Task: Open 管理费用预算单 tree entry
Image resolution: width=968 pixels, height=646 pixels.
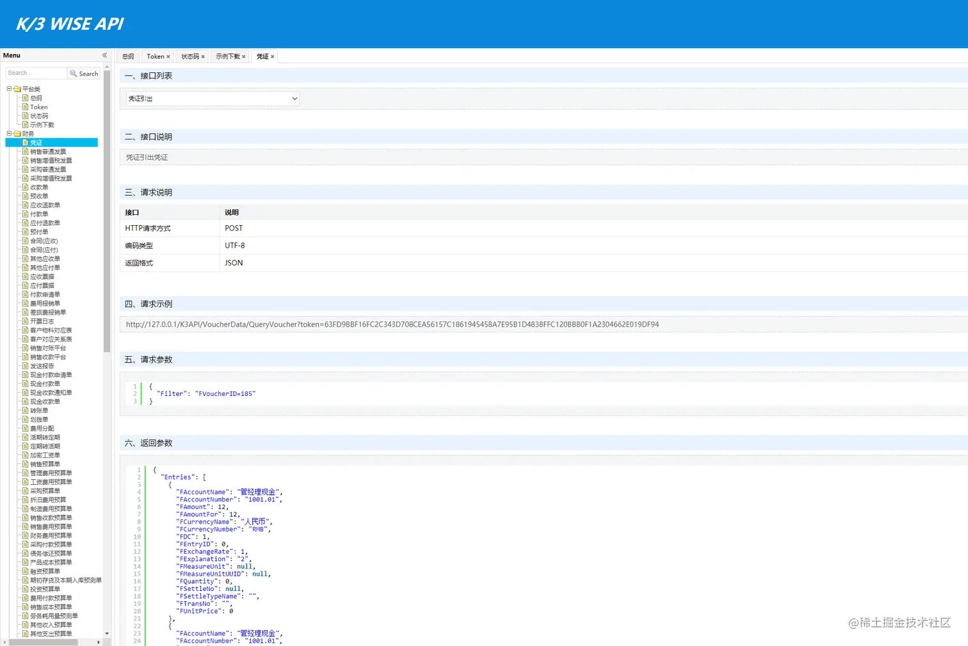Action: click(x=51, y=474)
